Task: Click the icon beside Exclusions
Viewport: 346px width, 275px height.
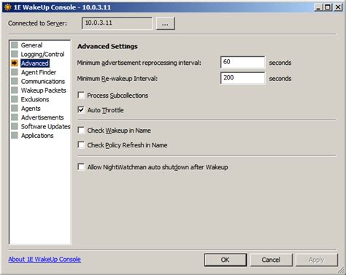Action: [x=15, y=99]
